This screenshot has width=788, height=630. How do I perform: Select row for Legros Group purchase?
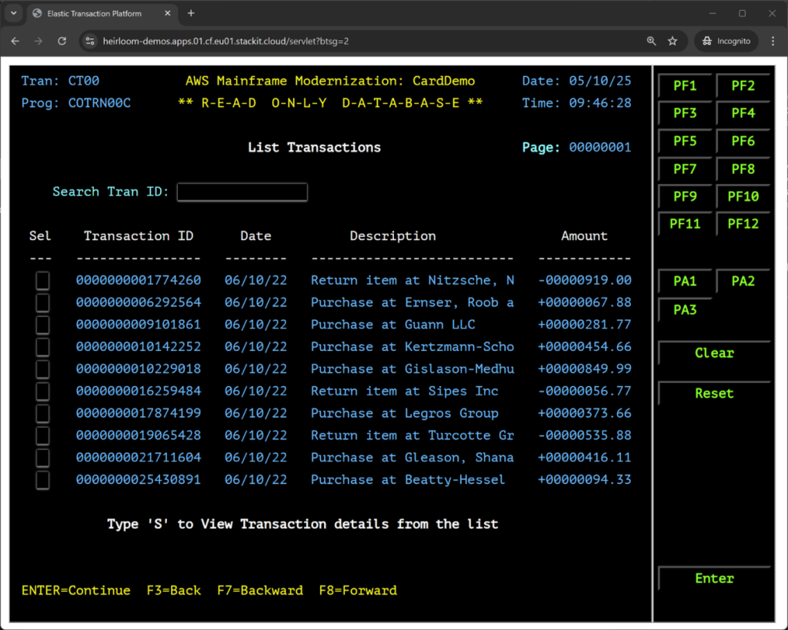point(43,413)
